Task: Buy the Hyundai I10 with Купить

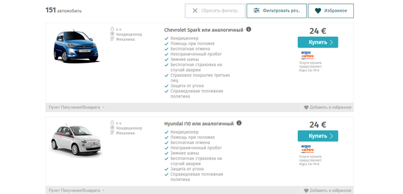Action: click(x=318, y=136)
